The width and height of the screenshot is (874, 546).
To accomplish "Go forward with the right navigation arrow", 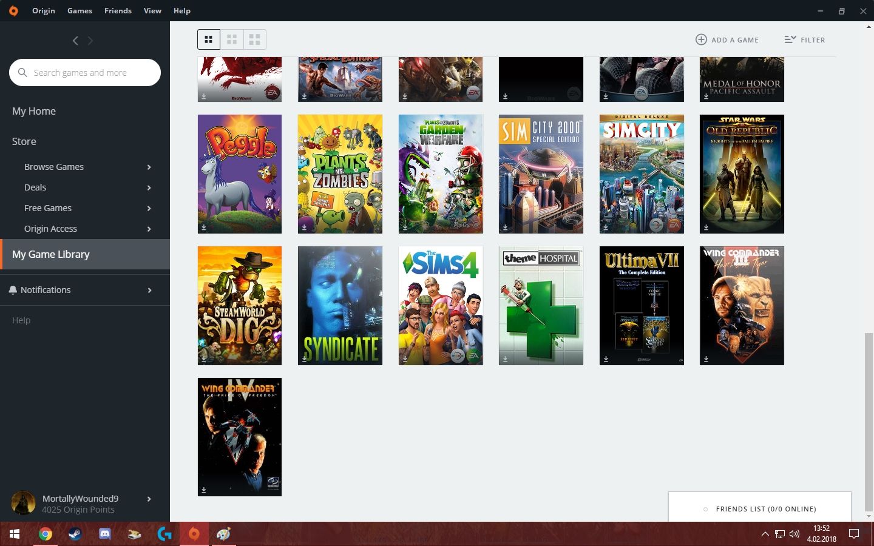I will pos(90,41).
